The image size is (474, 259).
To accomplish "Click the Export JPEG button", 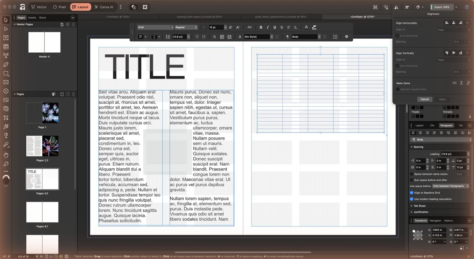I will pos(442,7).
